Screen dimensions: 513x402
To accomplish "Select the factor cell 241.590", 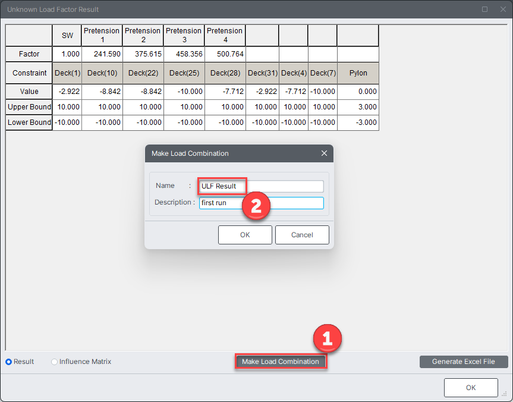I will 102,54.
